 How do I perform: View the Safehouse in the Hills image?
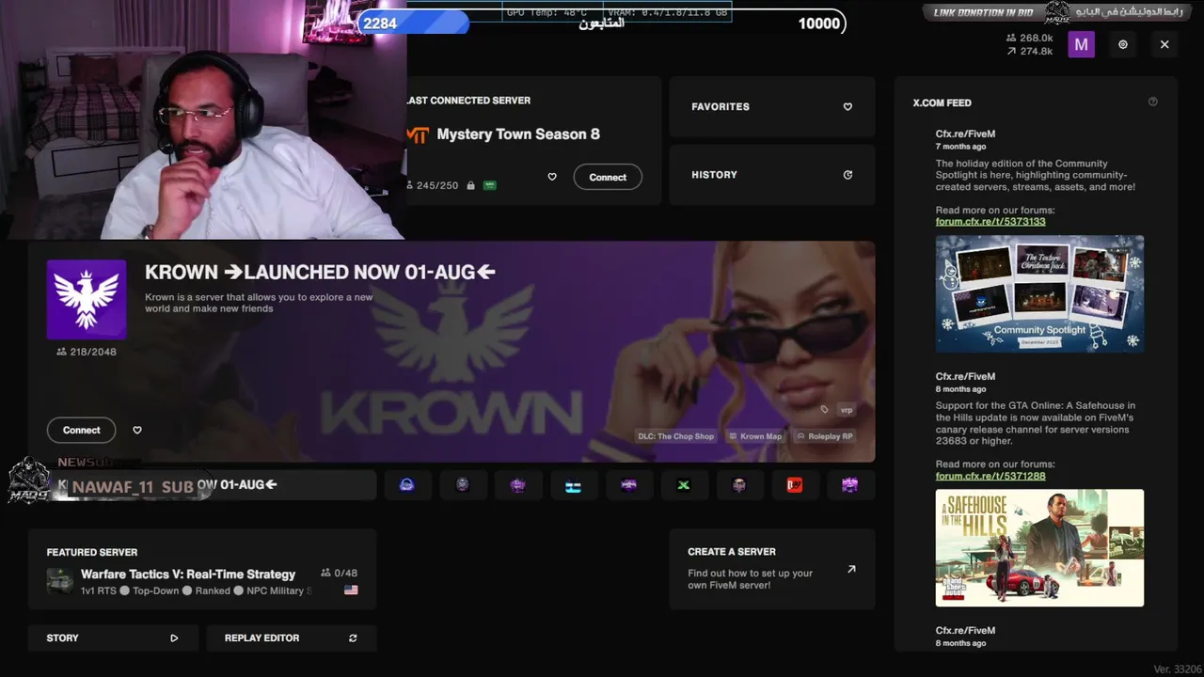point(1039,548)
